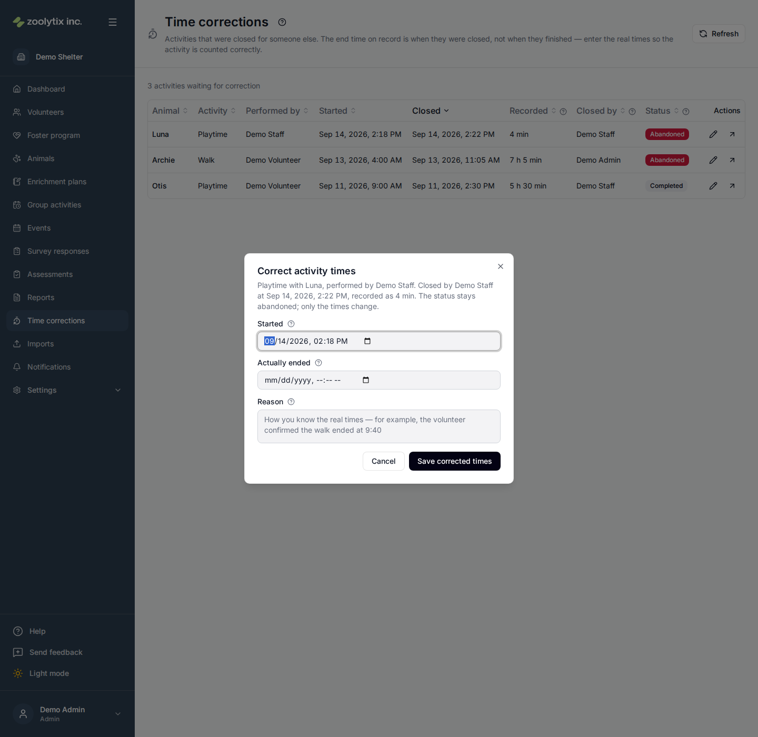Image resolution: width=758 pixels, height=737 pixels.
Task: Open Survey responses page
Action: (67, 251)
